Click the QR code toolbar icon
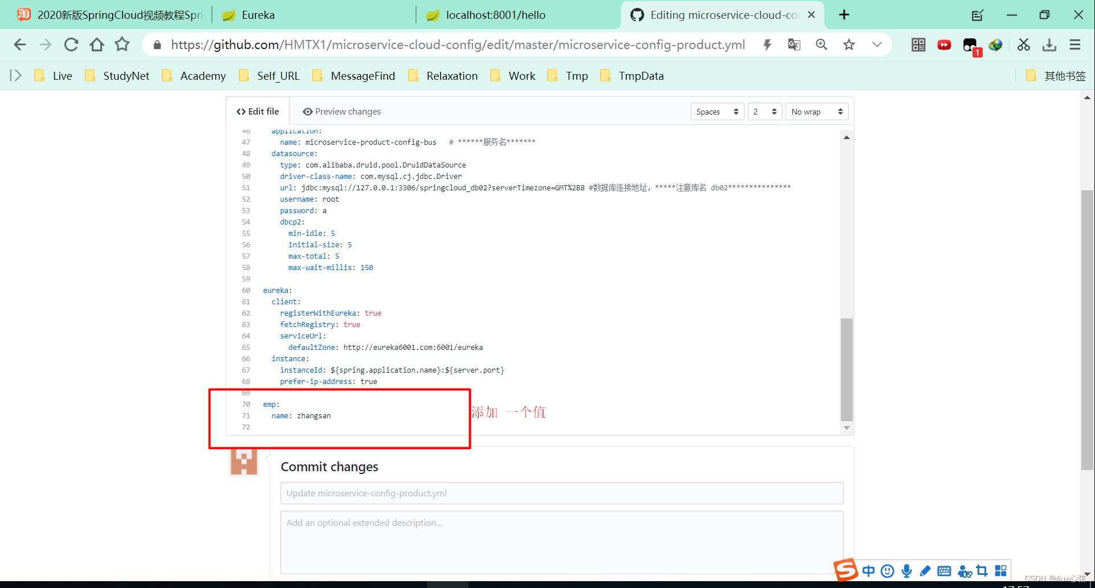This screenshot has height=588, width=1095. click(x=918, y=45)
